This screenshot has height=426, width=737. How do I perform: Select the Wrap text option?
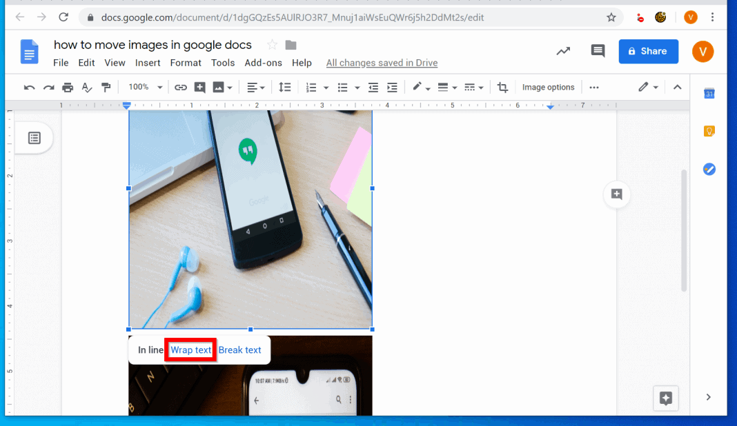coord(190,349)
